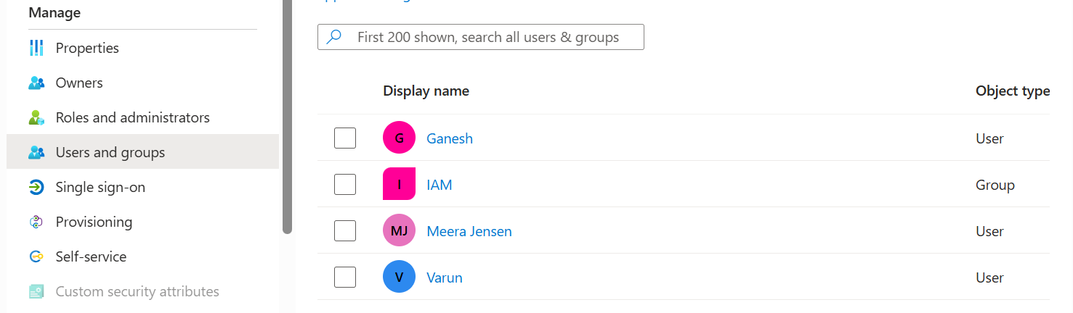Open the Meera Jensen user link
Image resolution: width=1073 pixels, height=313 pixels.
pos(469,231)
